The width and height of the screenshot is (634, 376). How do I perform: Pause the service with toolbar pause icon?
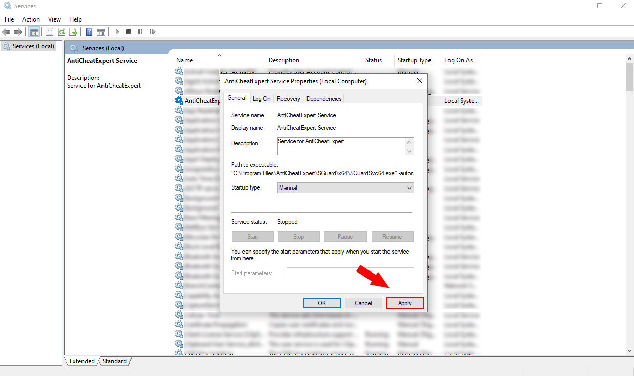point(140,32)
